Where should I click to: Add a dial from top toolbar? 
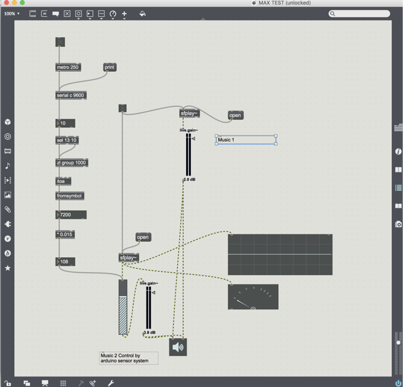click(113, 14)
